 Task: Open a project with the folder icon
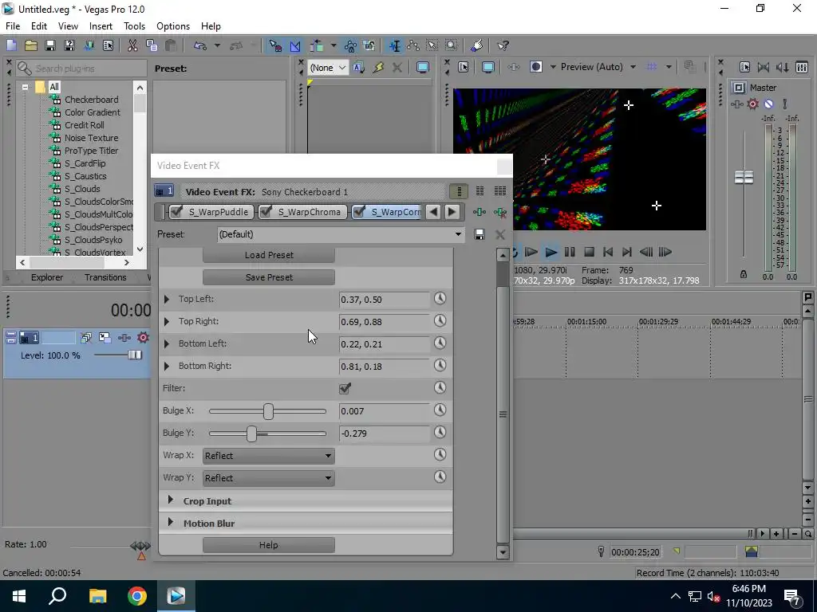coord(31,45)
